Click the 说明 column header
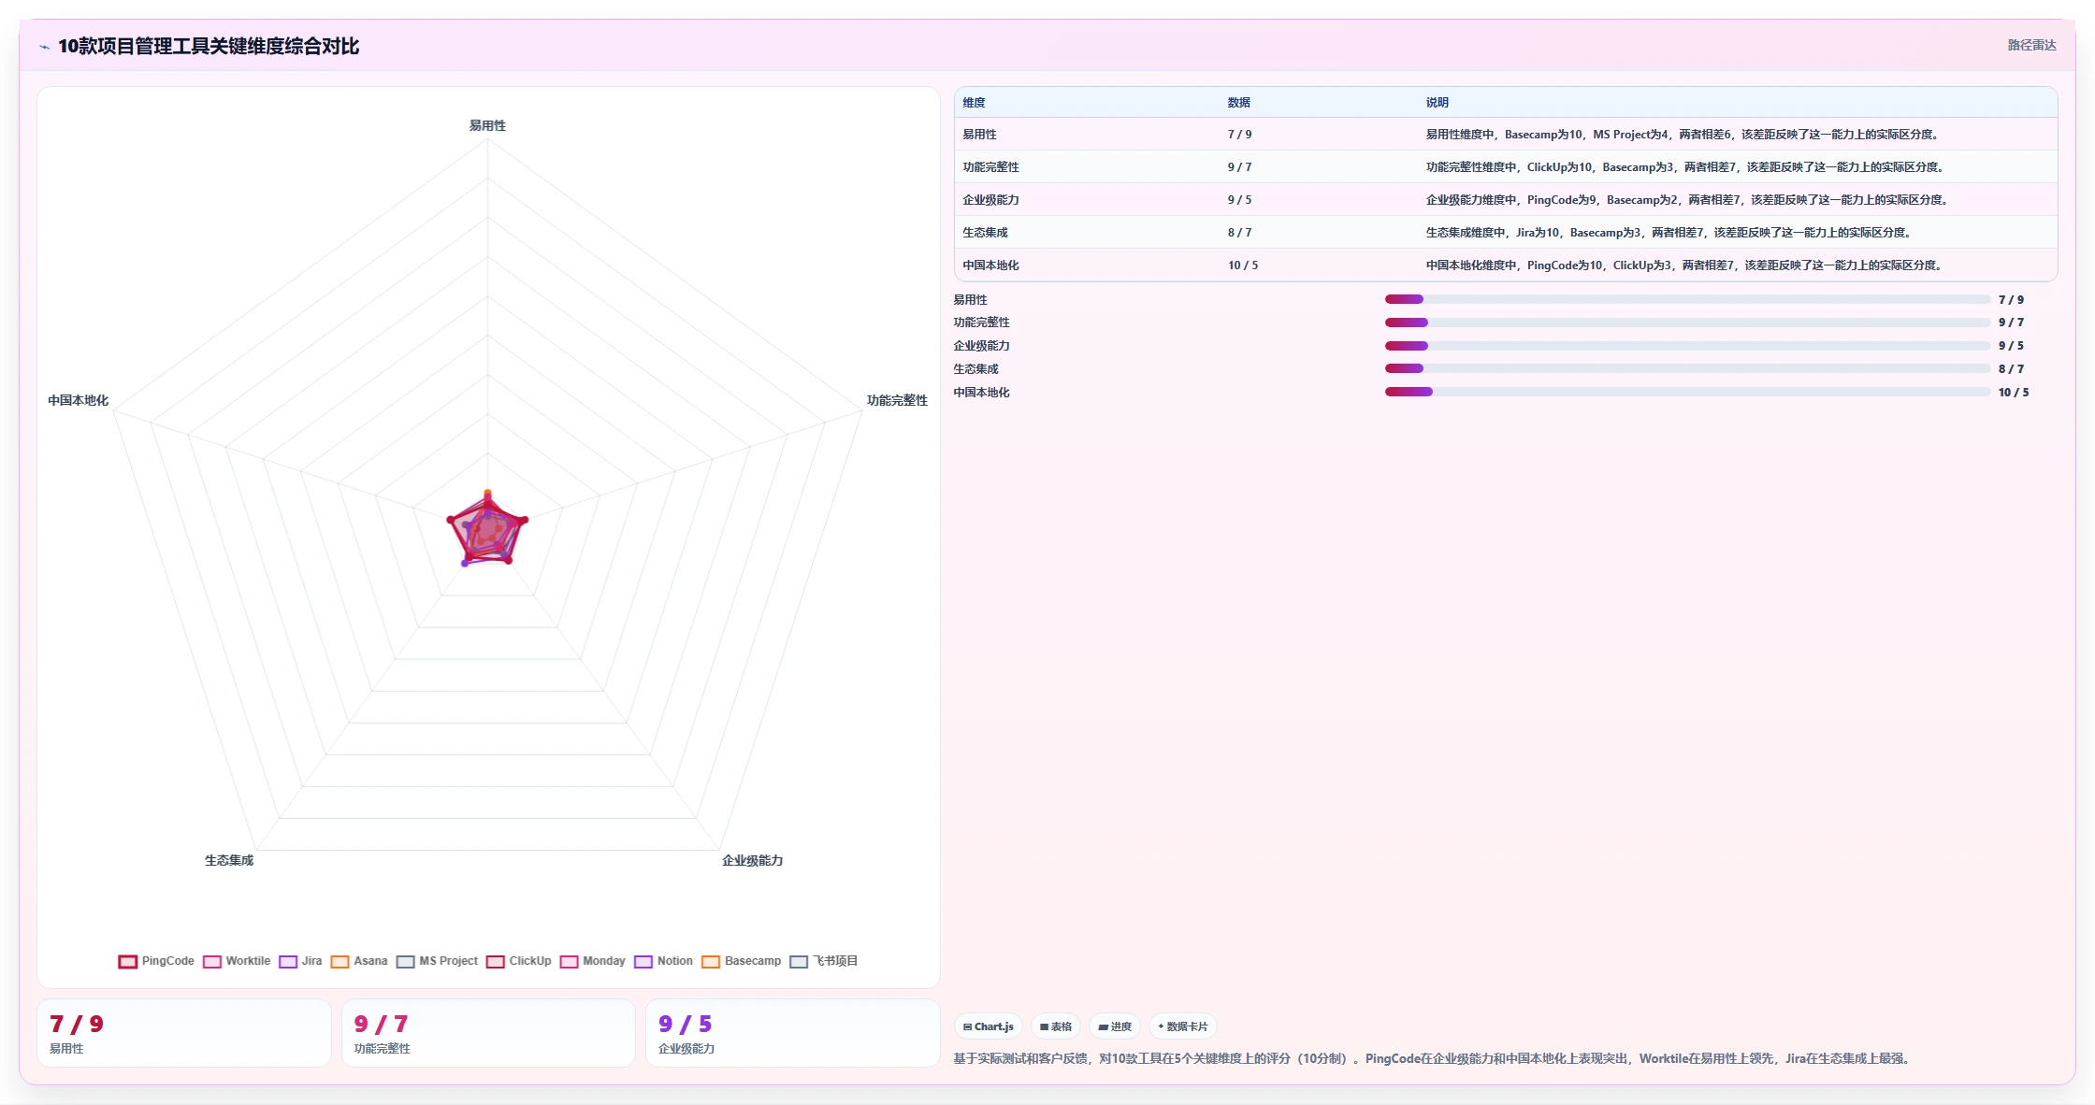The image size is (2095, 1105). [x=1437, y=103]
